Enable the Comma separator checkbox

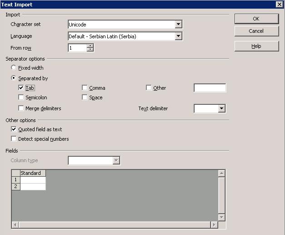[85, 88]
